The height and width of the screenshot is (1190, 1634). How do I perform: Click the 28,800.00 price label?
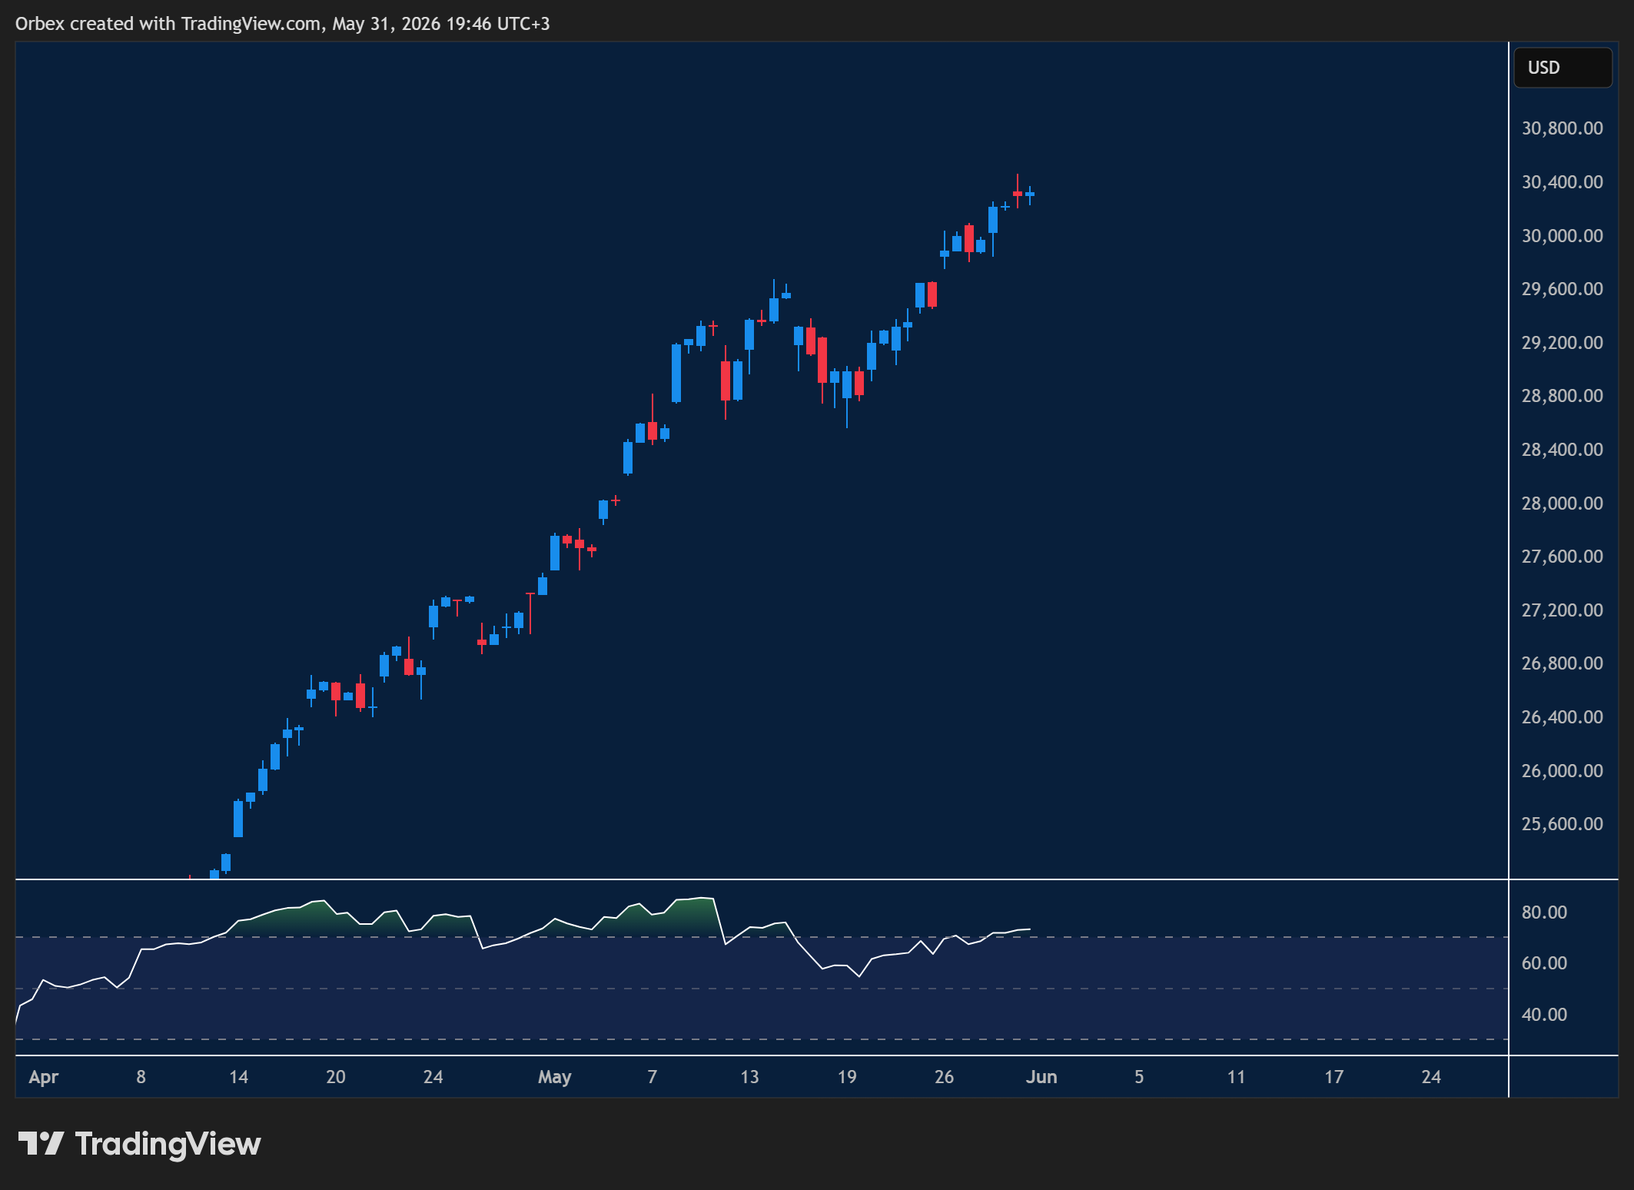[x=1563, y=396]
